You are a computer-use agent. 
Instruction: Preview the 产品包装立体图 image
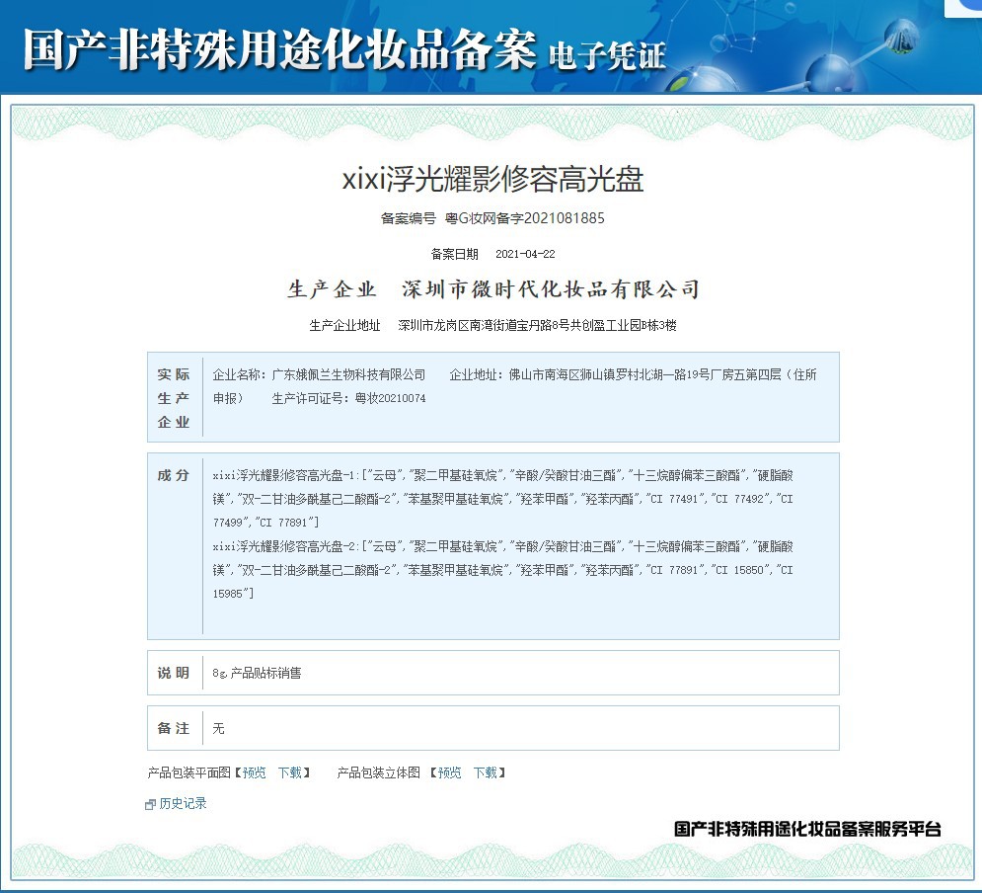point(450,772)
